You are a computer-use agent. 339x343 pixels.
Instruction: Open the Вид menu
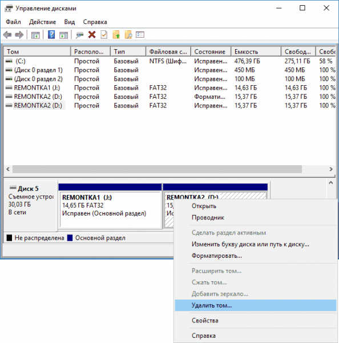click(x=70, y=22)
